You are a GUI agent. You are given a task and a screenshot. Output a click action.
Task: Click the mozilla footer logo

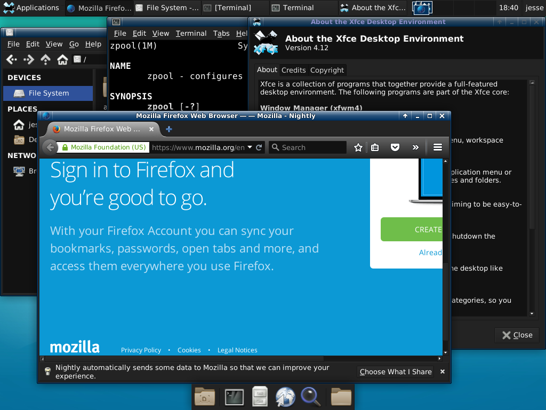pos(75,347)
